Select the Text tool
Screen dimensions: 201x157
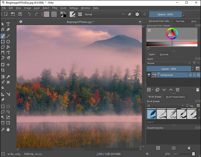[x=8, y=24]
